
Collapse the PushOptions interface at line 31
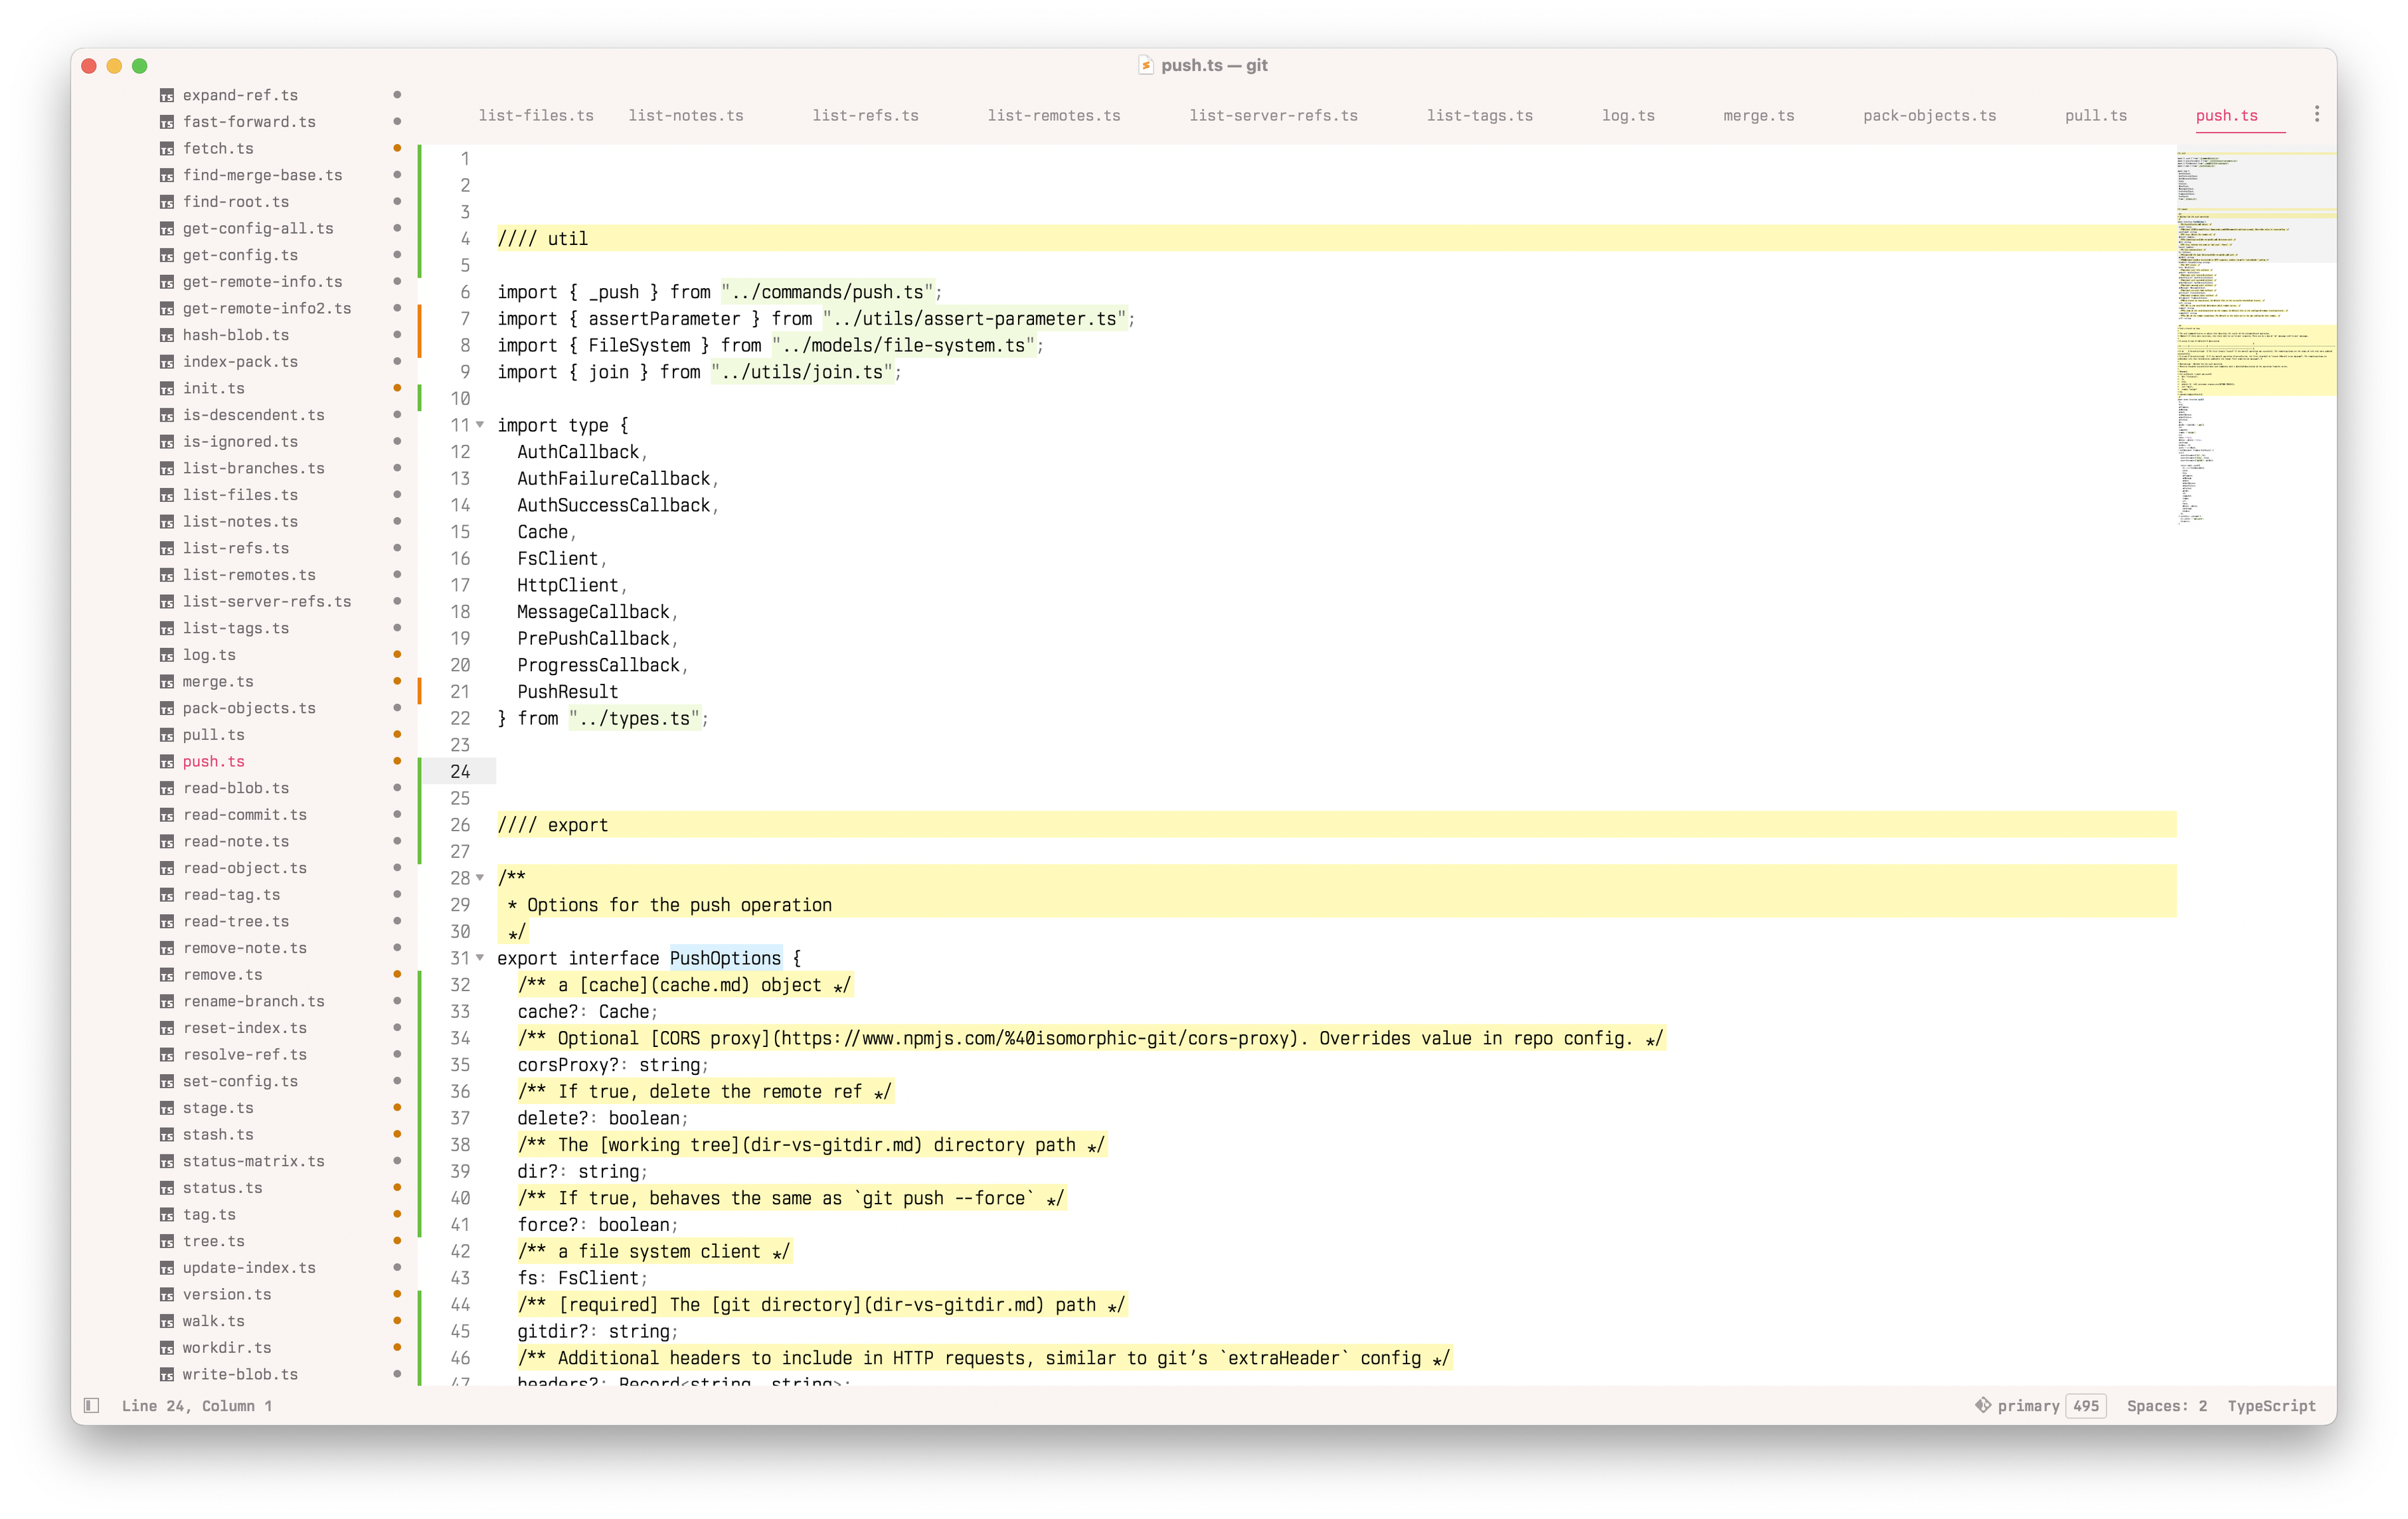480,958
